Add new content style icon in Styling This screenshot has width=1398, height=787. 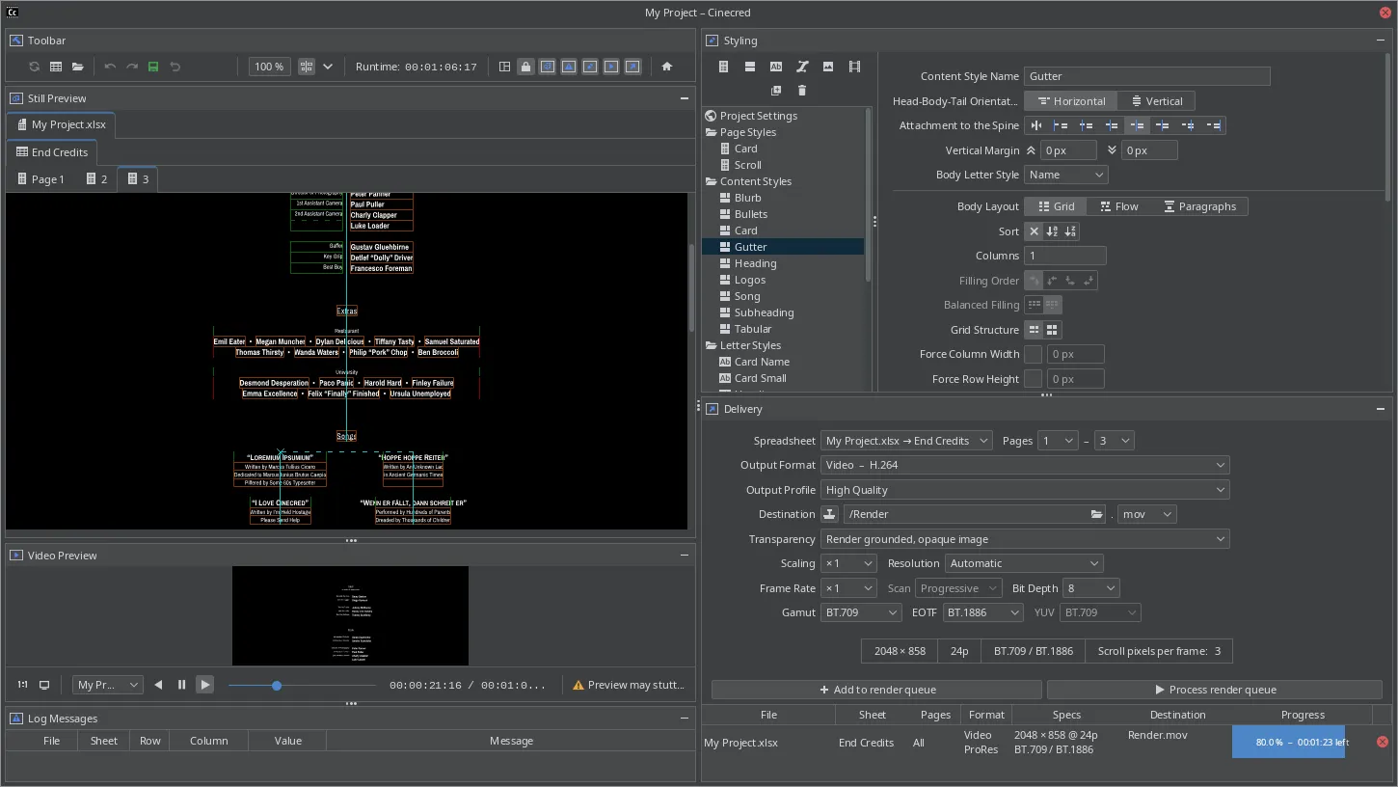[x=749, y=67]
